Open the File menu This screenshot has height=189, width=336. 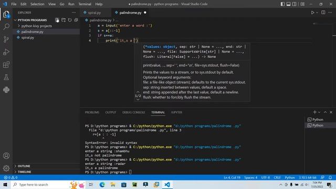[14, 4]
